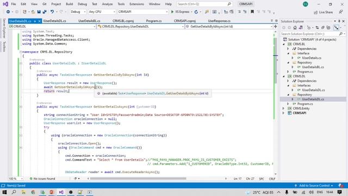
Task: Expand the CRMSAPI project node
Action: click(x=283, y=113)
